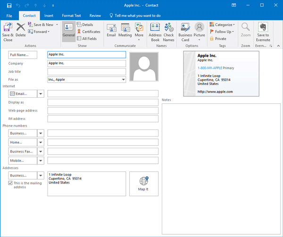Expand the Business Fax type dropdown arrow
The width and height of the screenshot is (283, 237).
(41, 152)
